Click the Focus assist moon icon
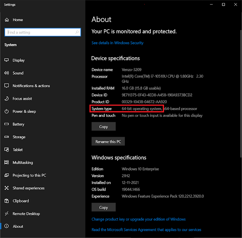The image size is (242, 238). pos(6,99)
